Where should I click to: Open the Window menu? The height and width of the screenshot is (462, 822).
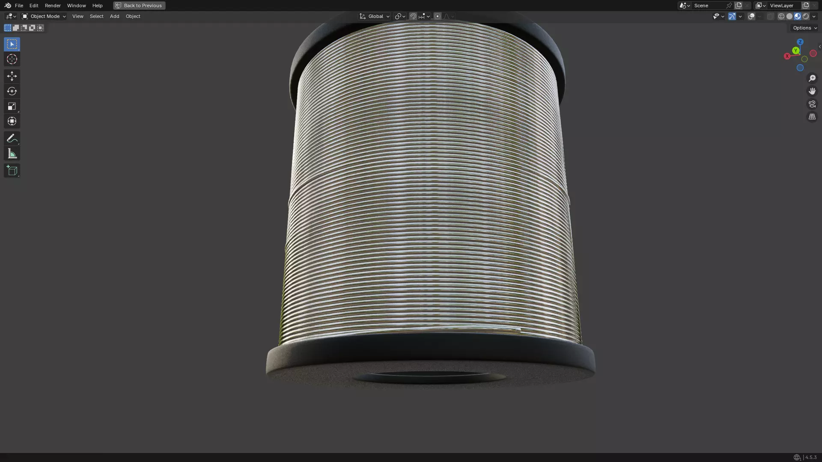pyautogui.click(x=76, y=6)
